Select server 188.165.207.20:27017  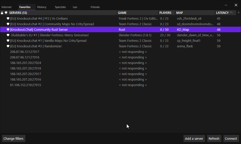pos(120,74)
